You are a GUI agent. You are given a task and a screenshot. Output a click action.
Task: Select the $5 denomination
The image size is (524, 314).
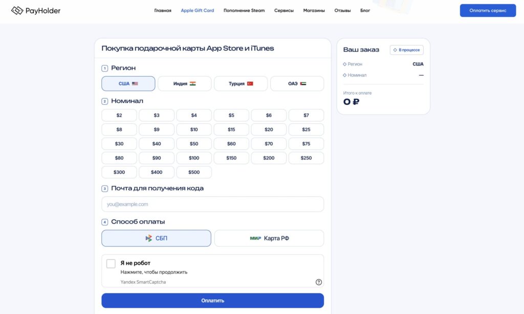(x=231, y=115)
